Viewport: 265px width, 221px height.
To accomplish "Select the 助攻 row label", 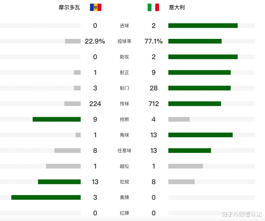I will [x=124, y=57].
